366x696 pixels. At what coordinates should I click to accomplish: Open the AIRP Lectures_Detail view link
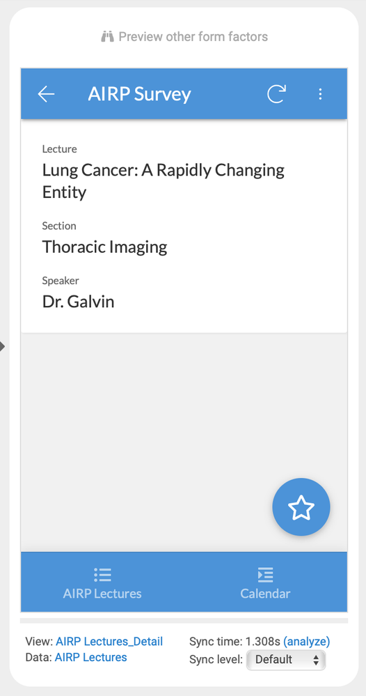click(109, 642)
